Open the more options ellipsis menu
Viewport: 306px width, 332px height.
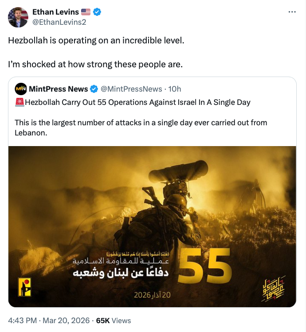coord(292,12)
